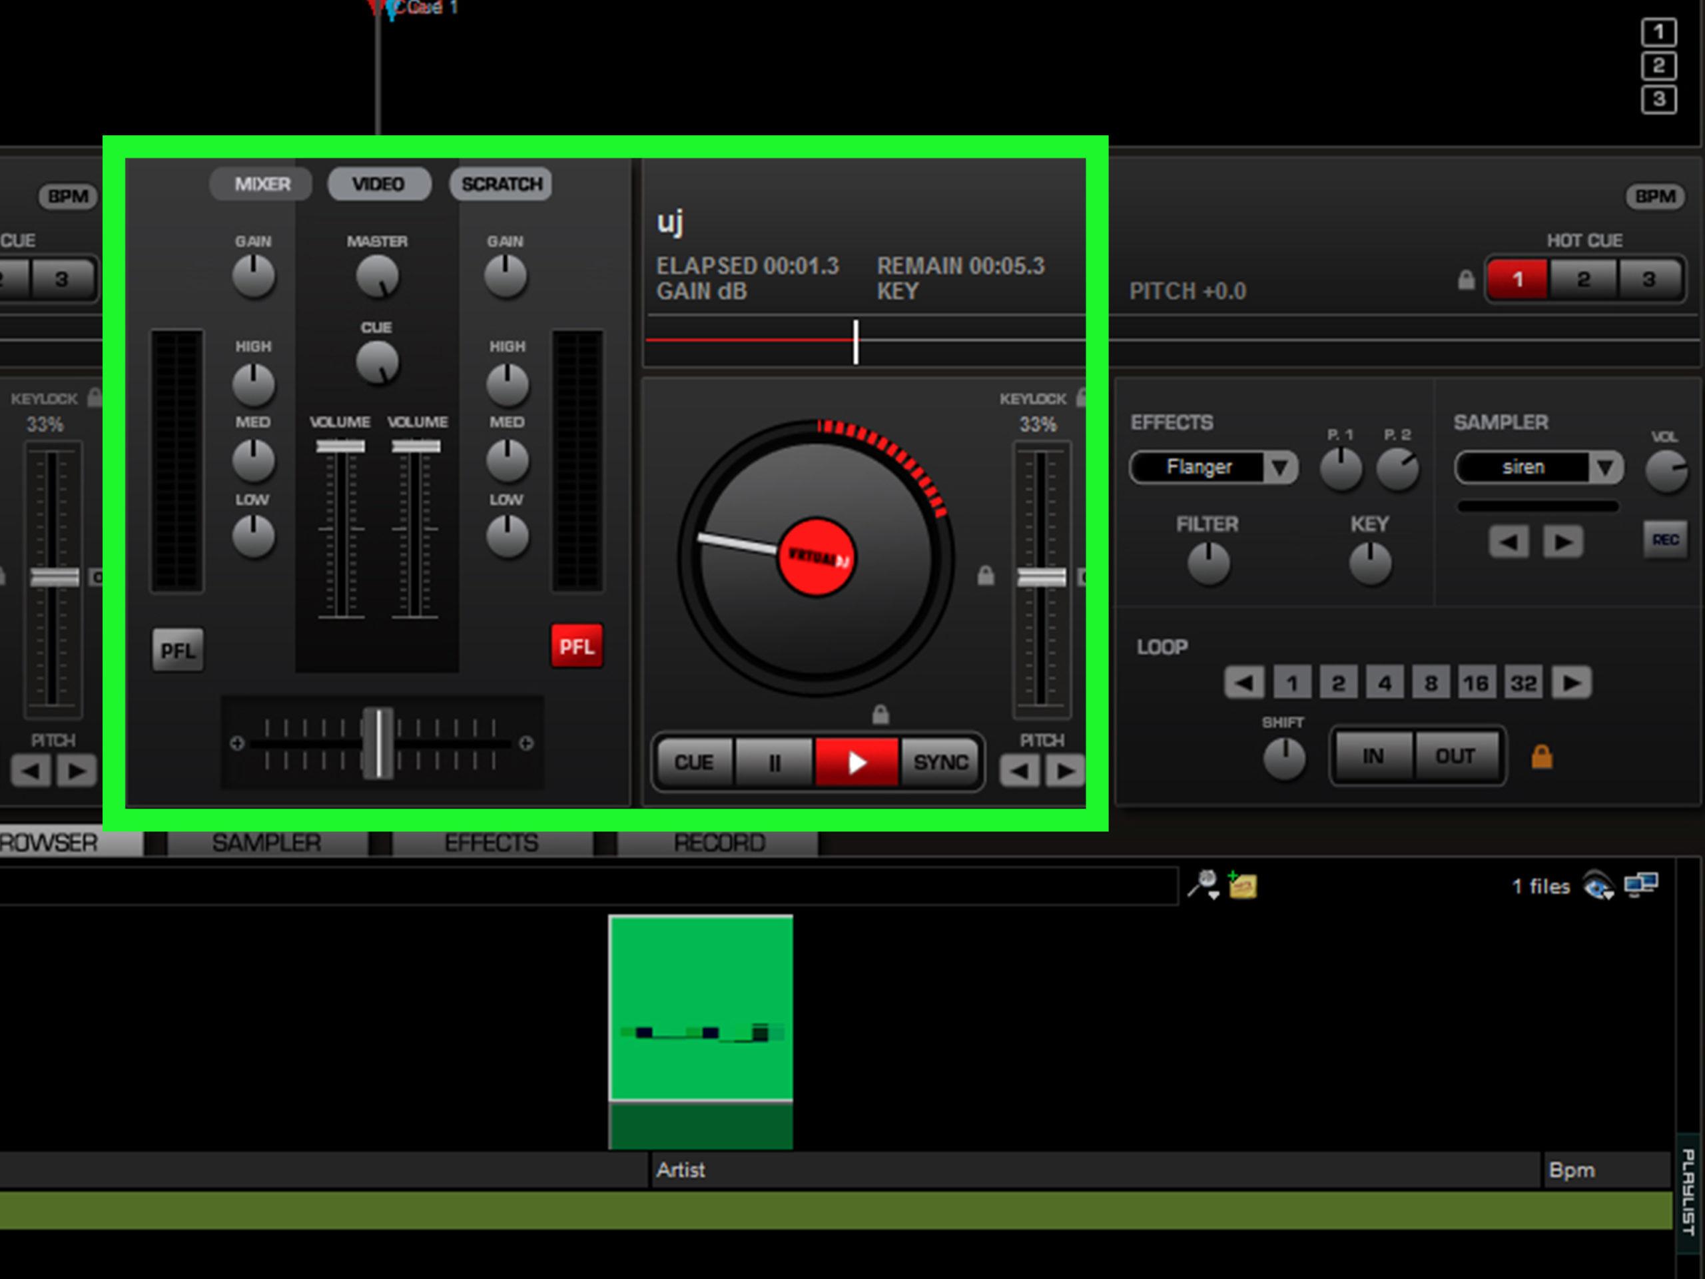
Task: Click the right deck CUE button
Action: 694,761
